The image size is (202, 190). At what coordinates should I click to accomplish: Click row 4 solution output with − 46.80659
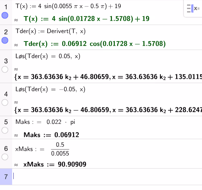(x=108, y=110)
